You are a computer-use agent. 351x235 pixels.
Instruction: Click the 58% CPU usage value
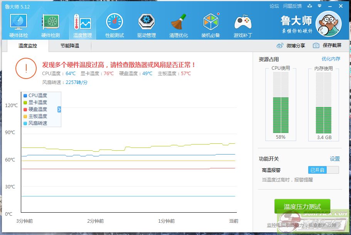[x=280, y=137]
